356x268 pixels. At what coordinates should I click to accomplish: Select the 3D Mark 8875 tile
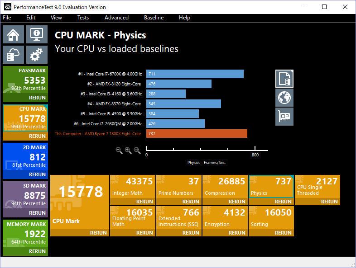coord(25,195)
